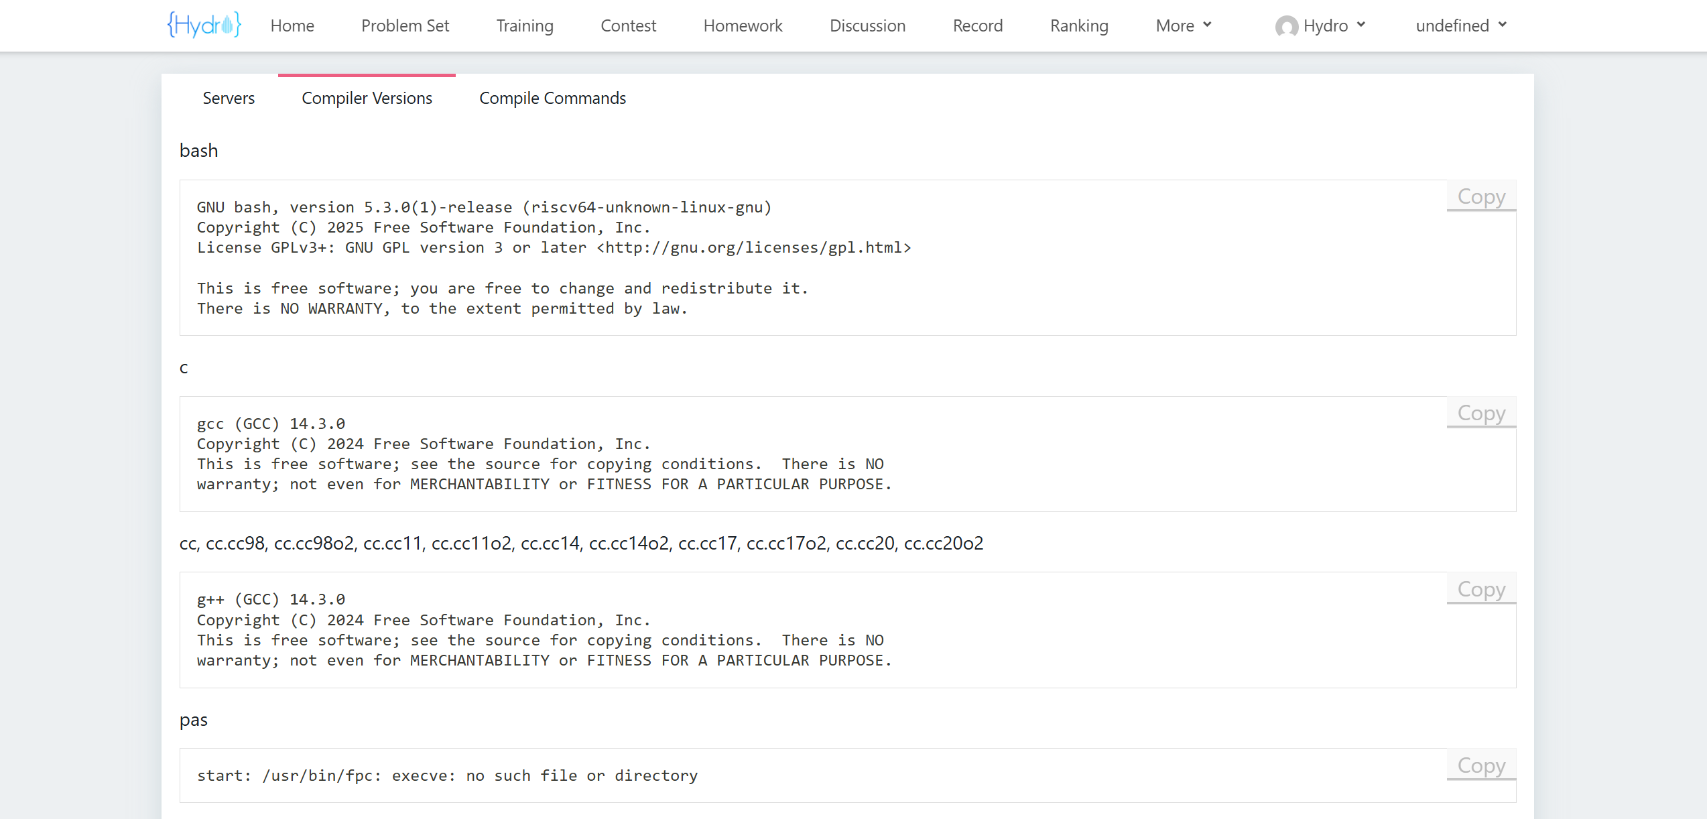The width and height of the screenshot is (1707, 819).
Task: Switch to Compile Commands tab
Action: [x=552, y=98]
